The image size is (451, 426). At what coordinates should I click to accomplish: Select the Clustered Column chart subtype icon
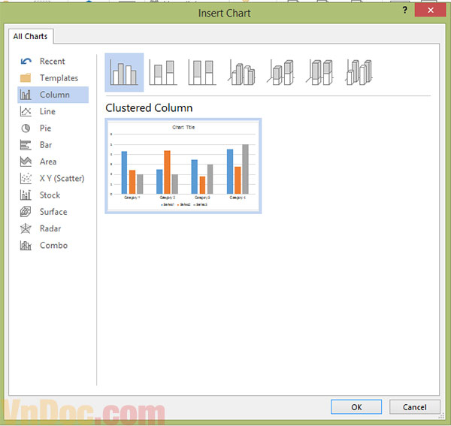pyautogui.click(x=124, y=72)
